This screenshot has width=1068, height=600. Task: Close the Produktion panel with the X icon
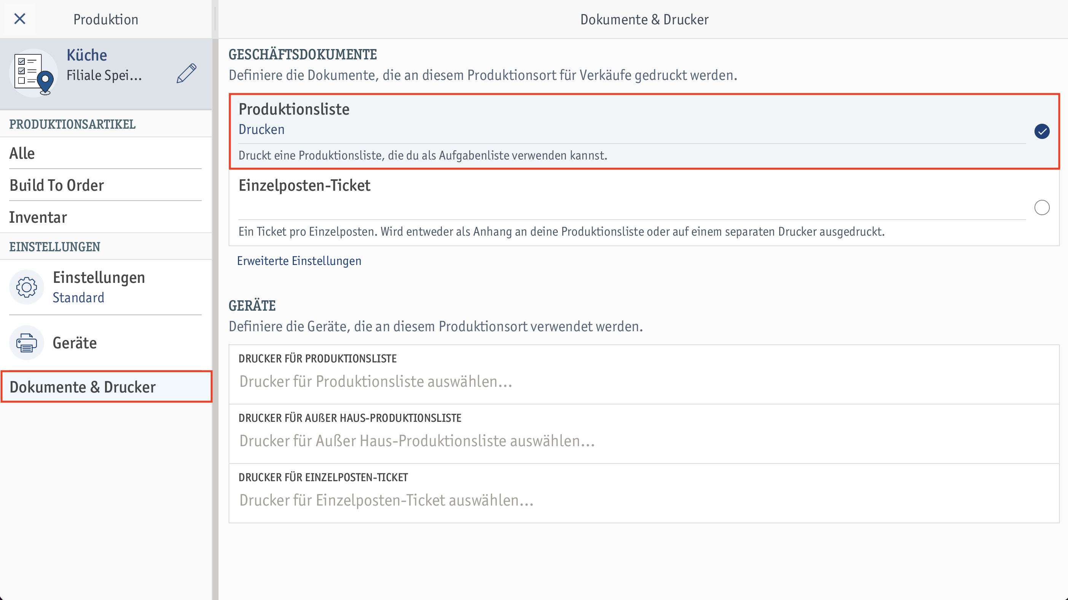pyautogui.click(x=19, y=19)
